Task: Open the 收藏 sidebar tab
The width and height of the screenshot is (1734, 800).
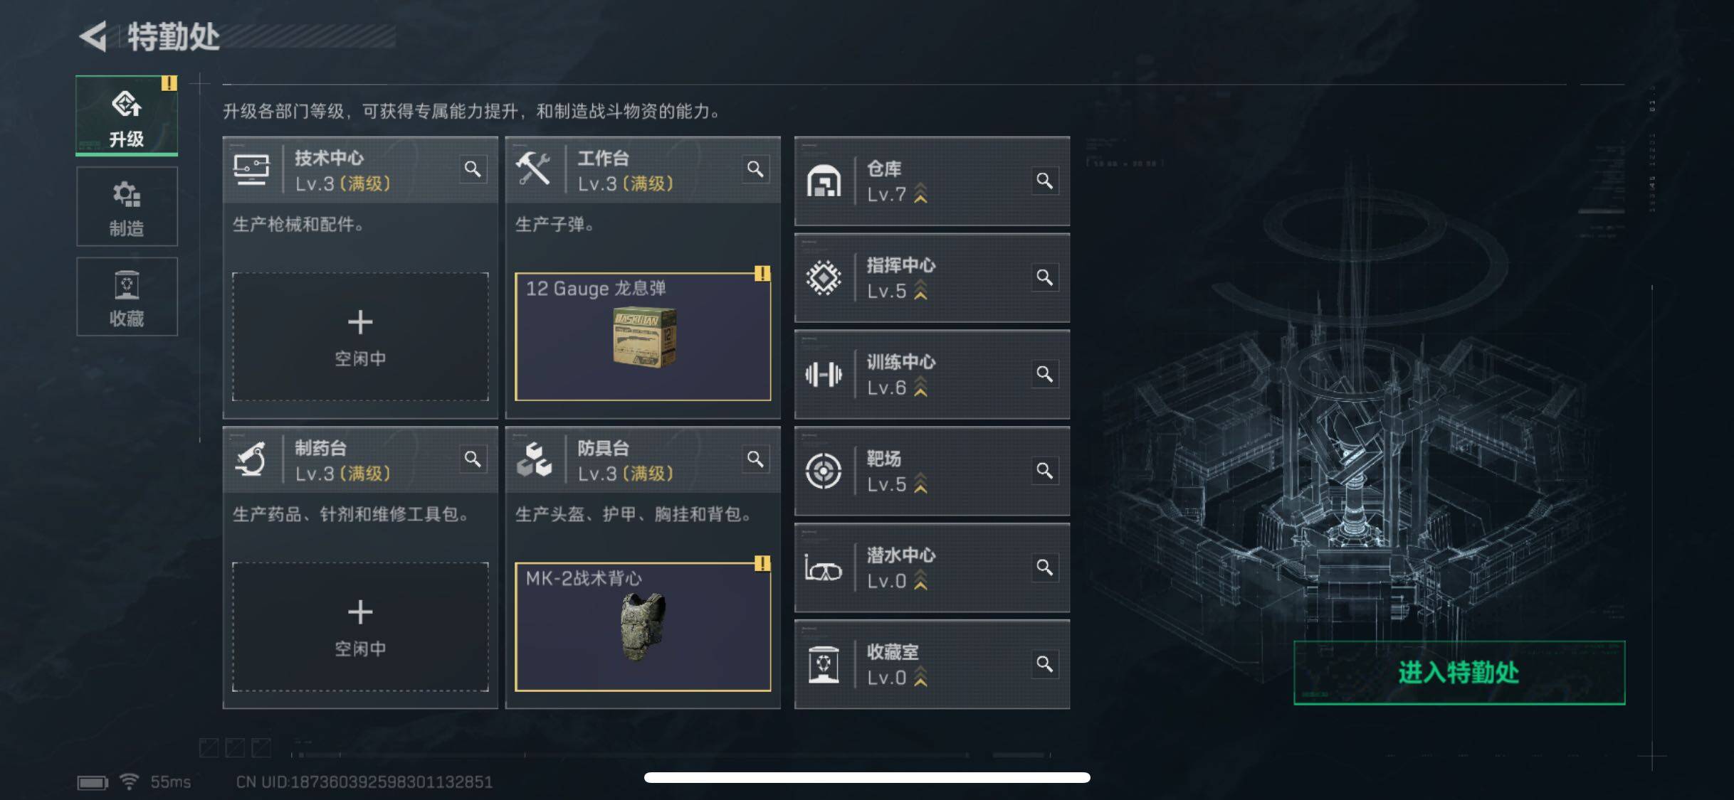Action: pyautogui.click(x=127, y=297)
